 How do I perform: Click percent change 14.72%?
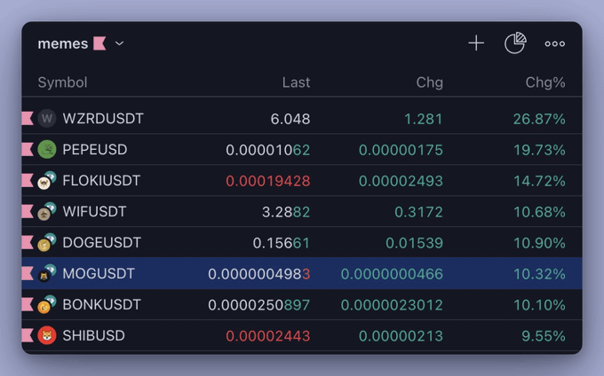pos(539,181)
